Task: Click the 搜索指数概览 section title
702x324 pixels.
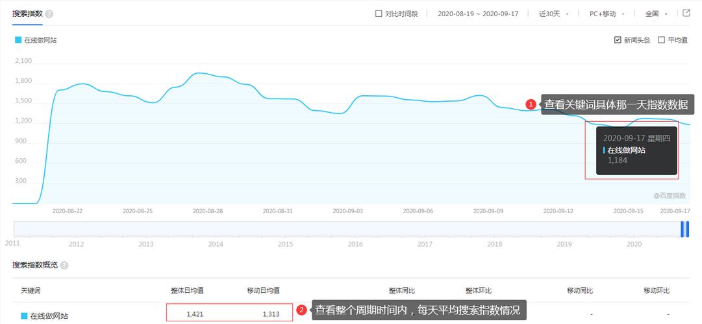Action: click(35, 266)
